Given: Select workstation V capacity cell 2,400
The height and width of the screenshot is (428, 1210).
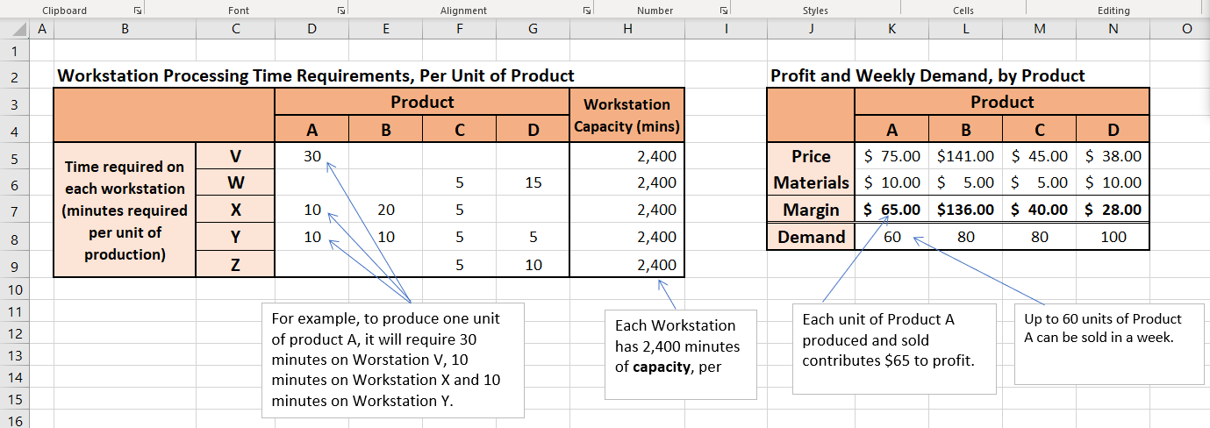Looking at the screenshot, I should (626, 156).
